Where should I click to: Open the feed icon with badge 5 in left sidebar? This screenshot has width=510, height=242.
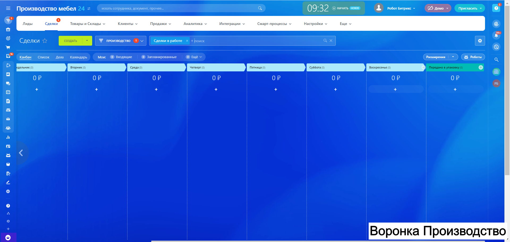click(x=8, y=20)
